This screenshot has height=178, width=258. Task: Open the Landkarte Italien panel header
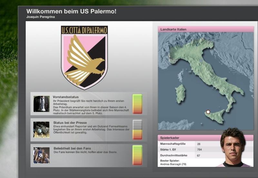pyautogui.click(x=206, y=29)
